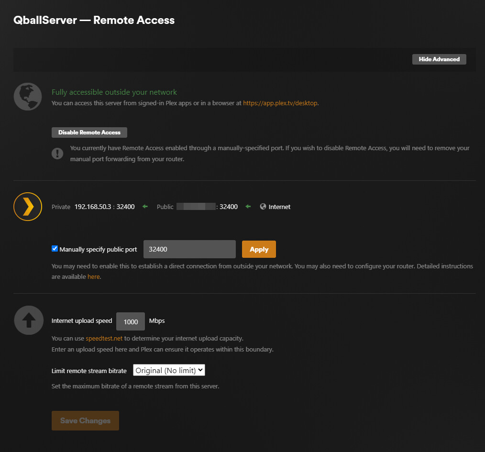Click the 'here' instructions link
485x452 pixels.
tap(93, 276)
